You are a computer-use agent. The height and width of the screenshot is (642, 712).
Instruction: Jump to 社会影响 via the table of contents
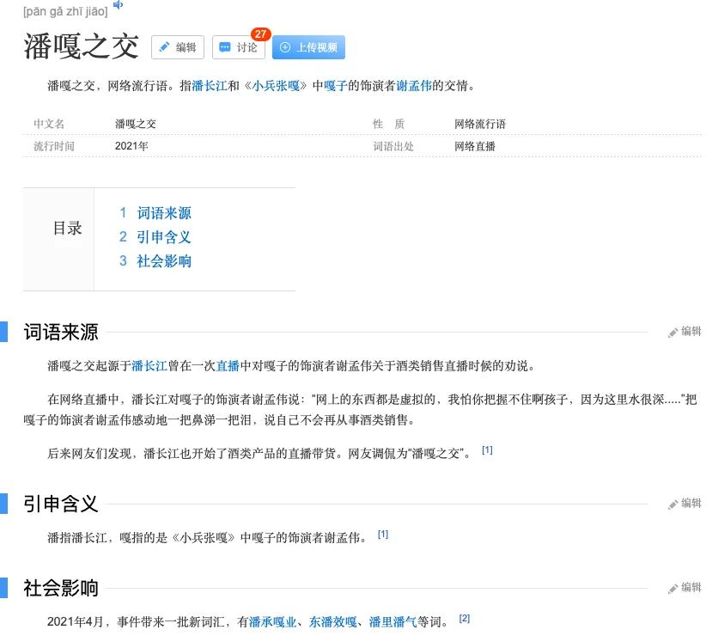(x=164, y=260)
